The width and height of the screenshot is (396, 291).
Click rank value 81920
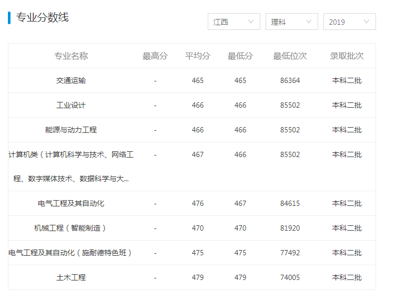[290, 228]
